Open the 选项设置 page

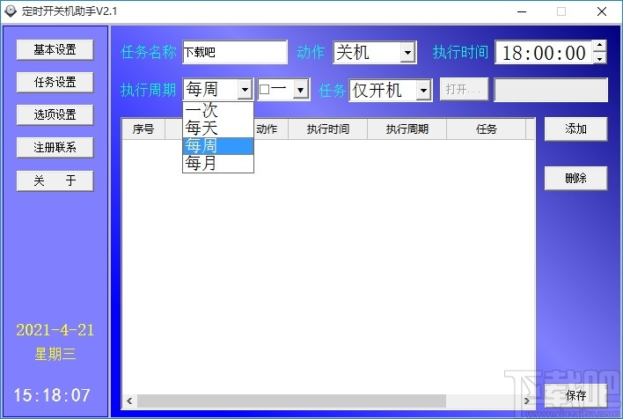(x=55, y=115)
